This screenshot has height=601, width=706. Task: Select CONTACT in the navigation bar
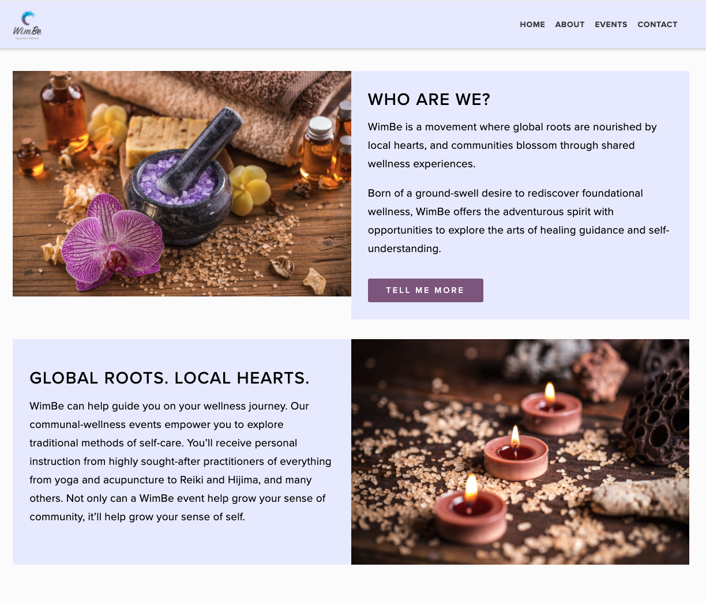[x=658, y=24]
